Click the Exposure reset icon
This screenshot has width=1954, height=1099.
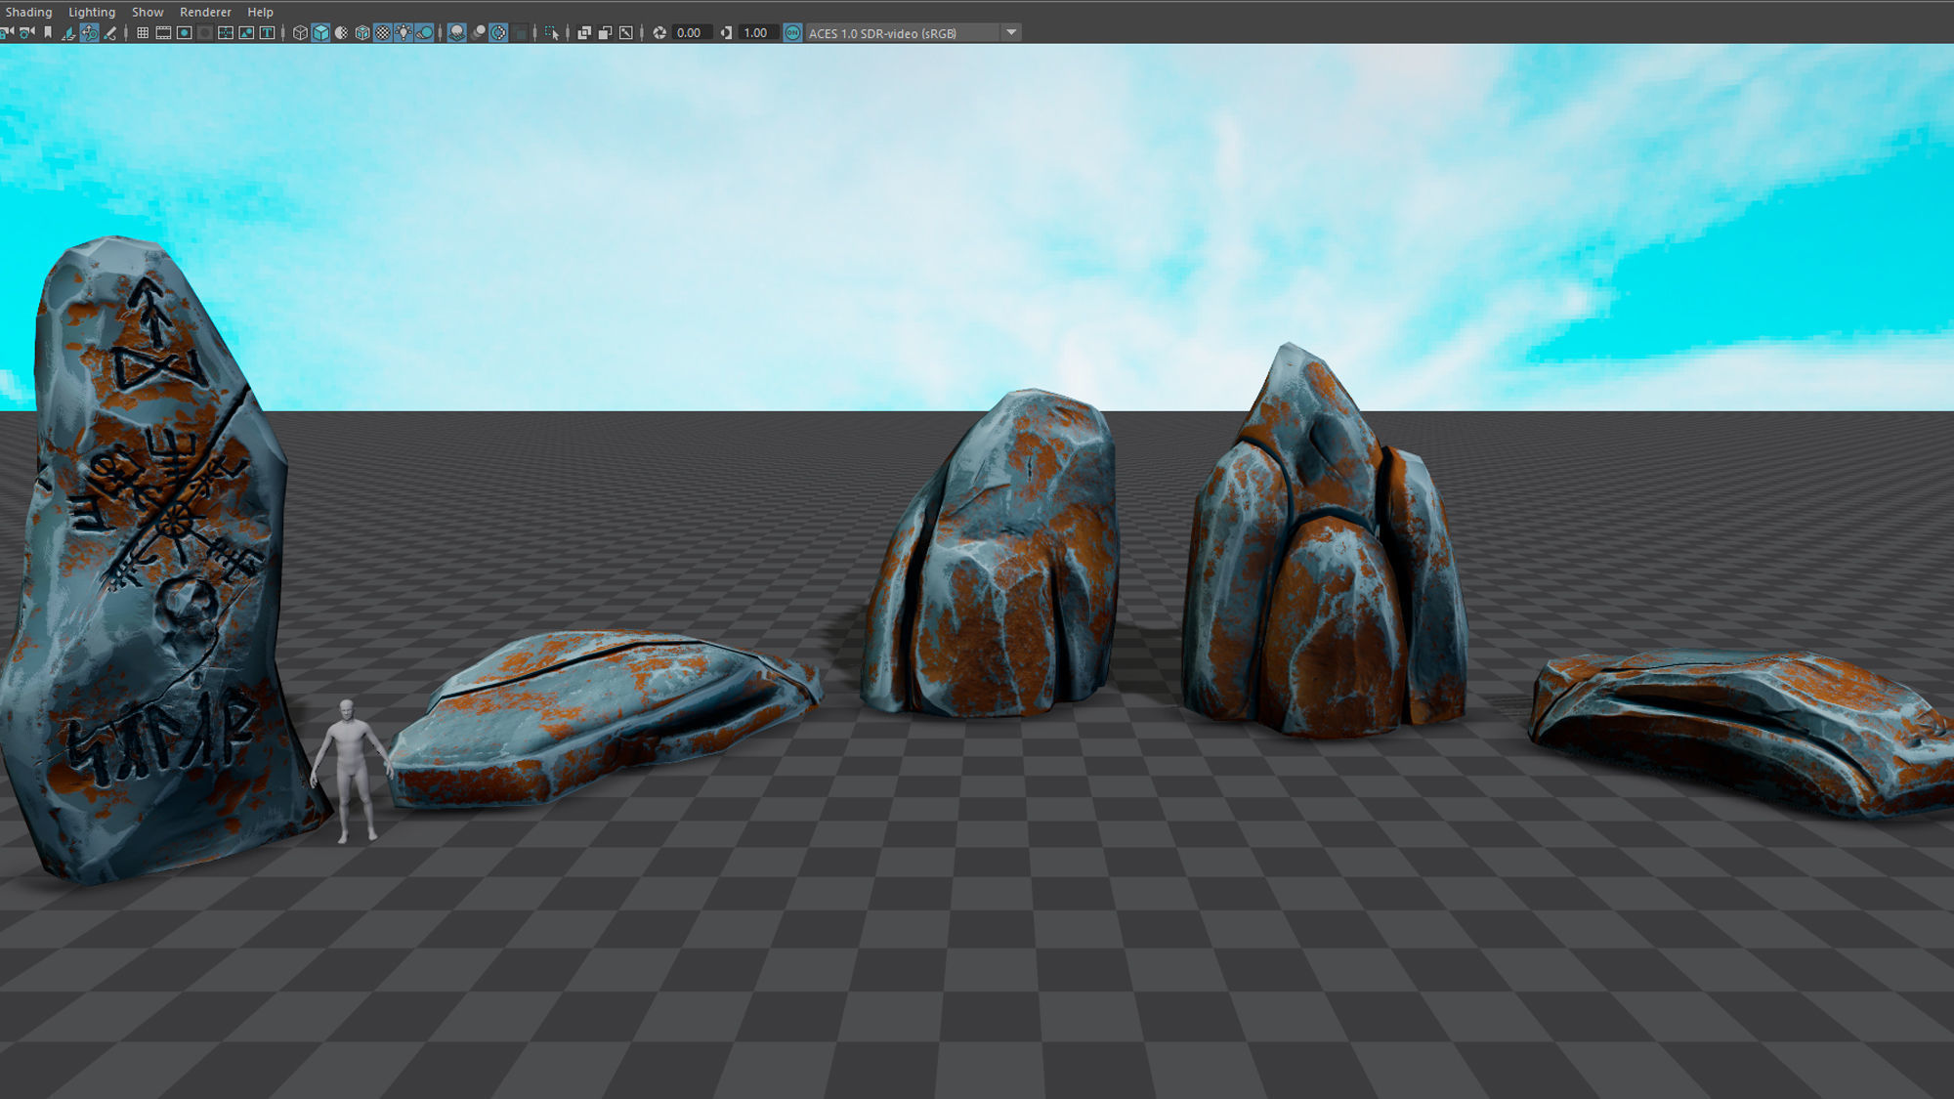click(659, 32)
